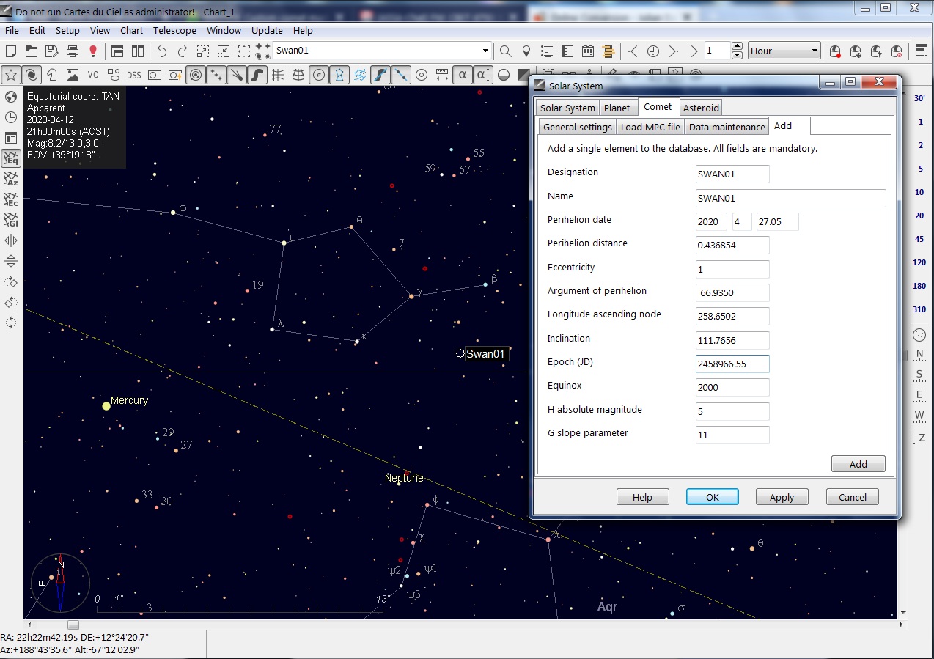Image resolution: width=934 pixels, height=659 pixels.
Task: Click the OK button
Action: [x=712, y=497]
